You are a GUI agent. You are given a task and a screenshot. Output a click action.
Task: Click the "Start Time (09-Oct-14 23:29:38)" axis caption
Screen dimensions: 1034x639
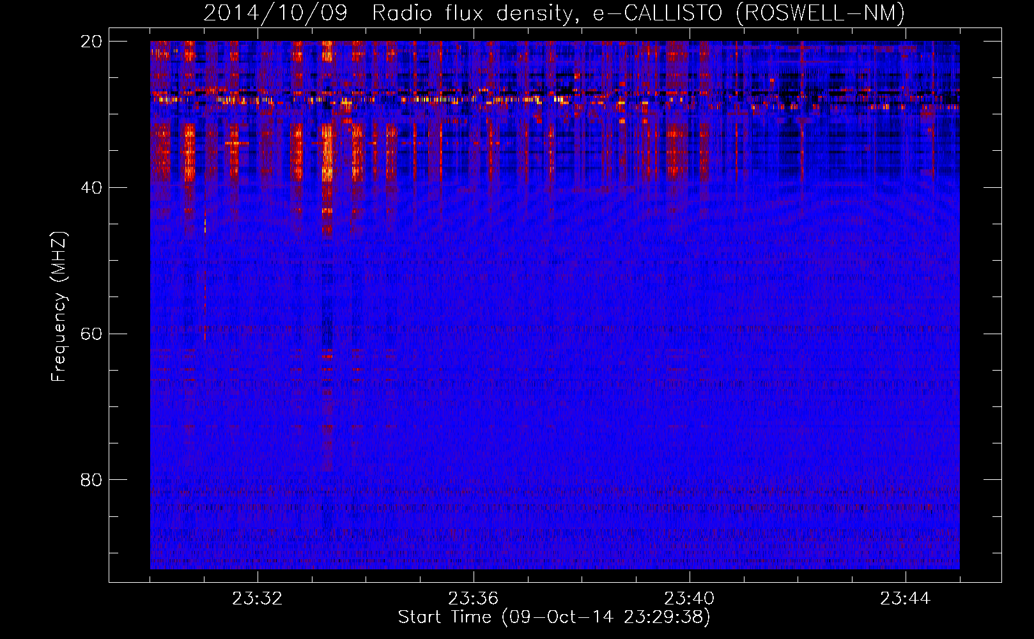tap(554, 617)
